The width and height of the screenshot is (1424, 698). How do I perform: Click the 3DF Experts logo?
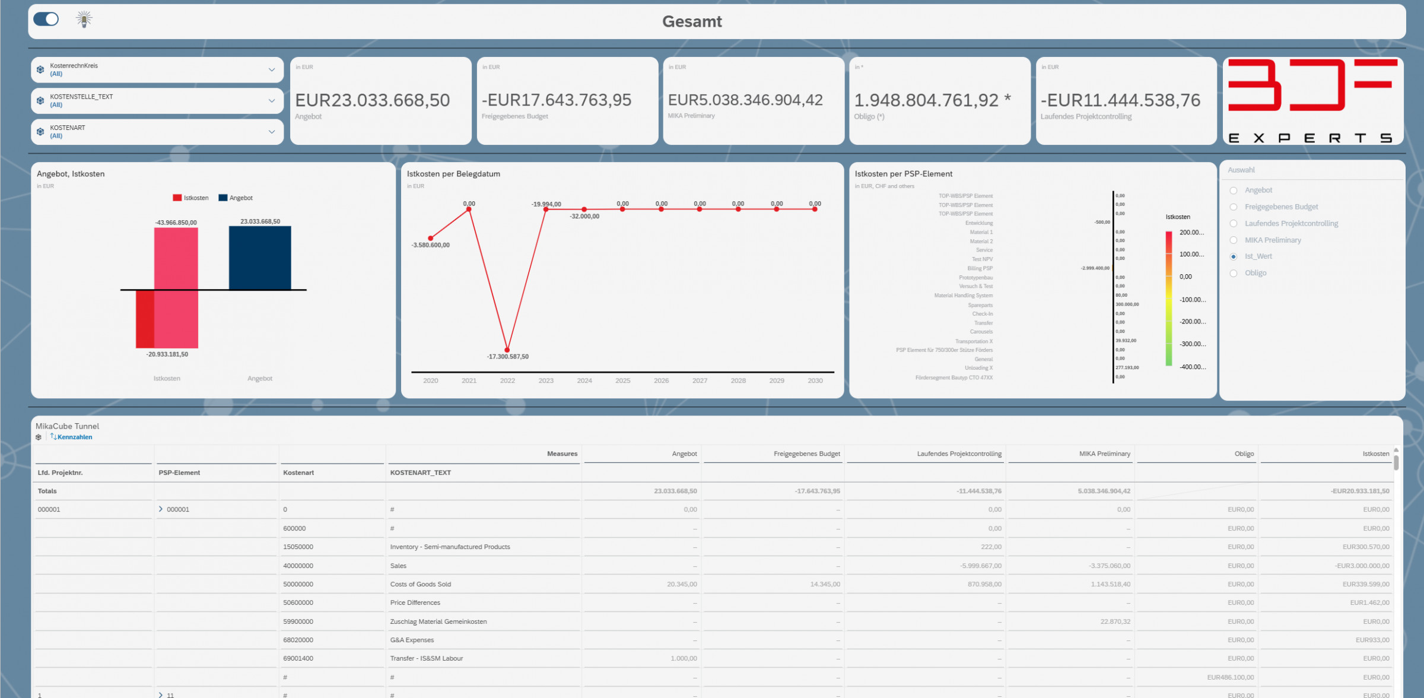[1312, 101]
